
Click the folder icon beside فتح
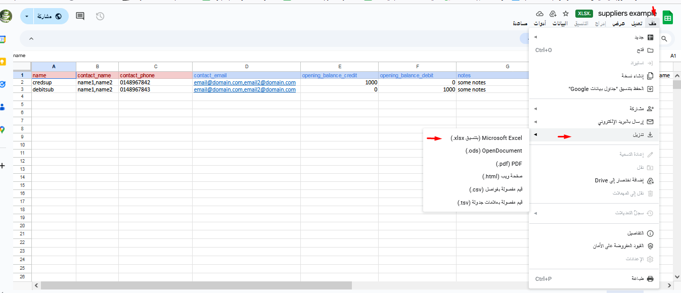click(x=650, y=50)
